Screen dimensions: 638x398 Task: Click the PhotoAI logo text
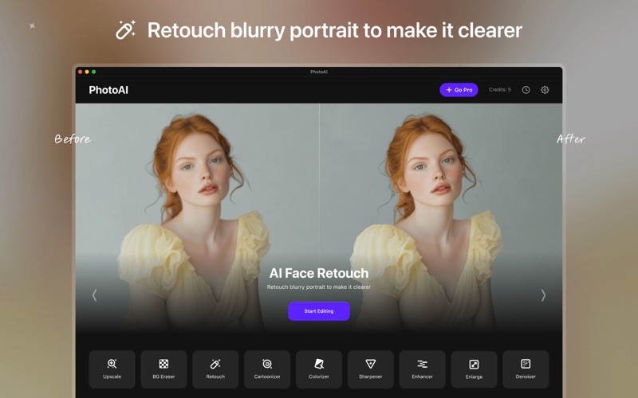click(108, 90)
